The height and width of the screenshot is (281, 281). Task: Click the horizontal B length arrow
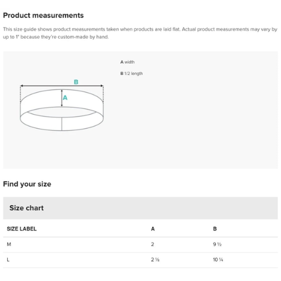coord(62,86)
